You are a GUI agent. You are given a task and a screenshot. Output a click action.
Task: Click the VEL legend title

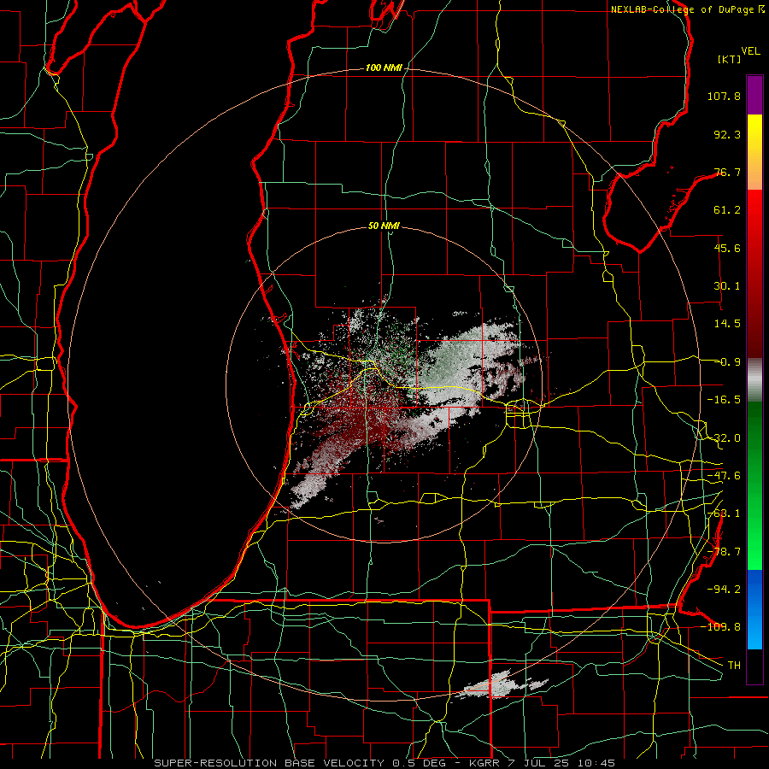(x=750, y=51)
